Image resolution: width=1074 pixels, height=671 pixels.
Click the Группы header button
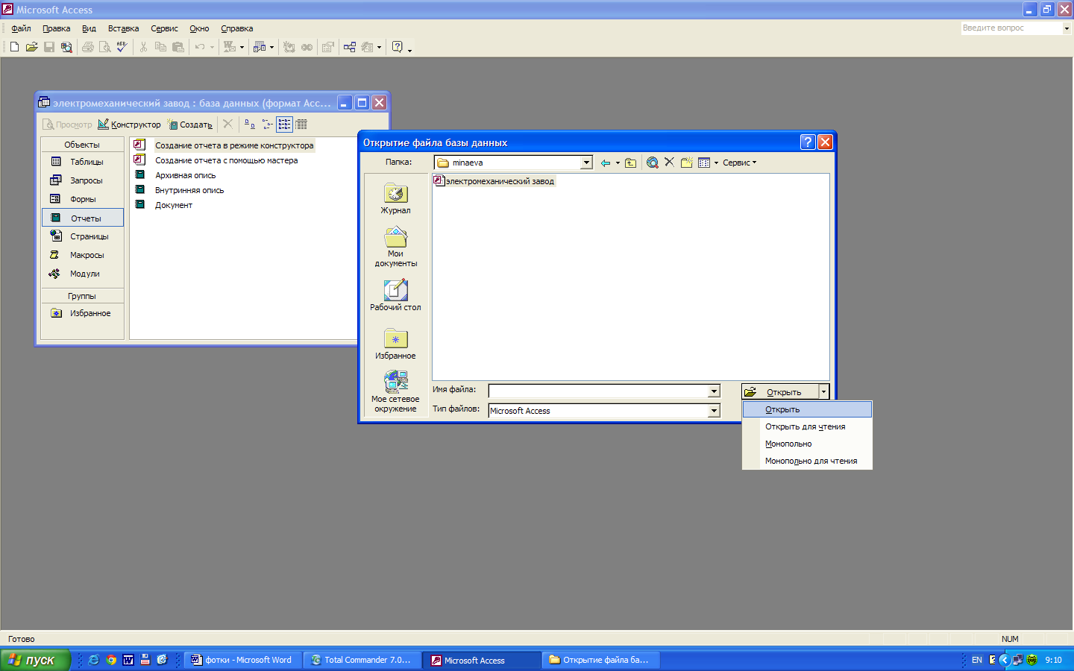82,296
